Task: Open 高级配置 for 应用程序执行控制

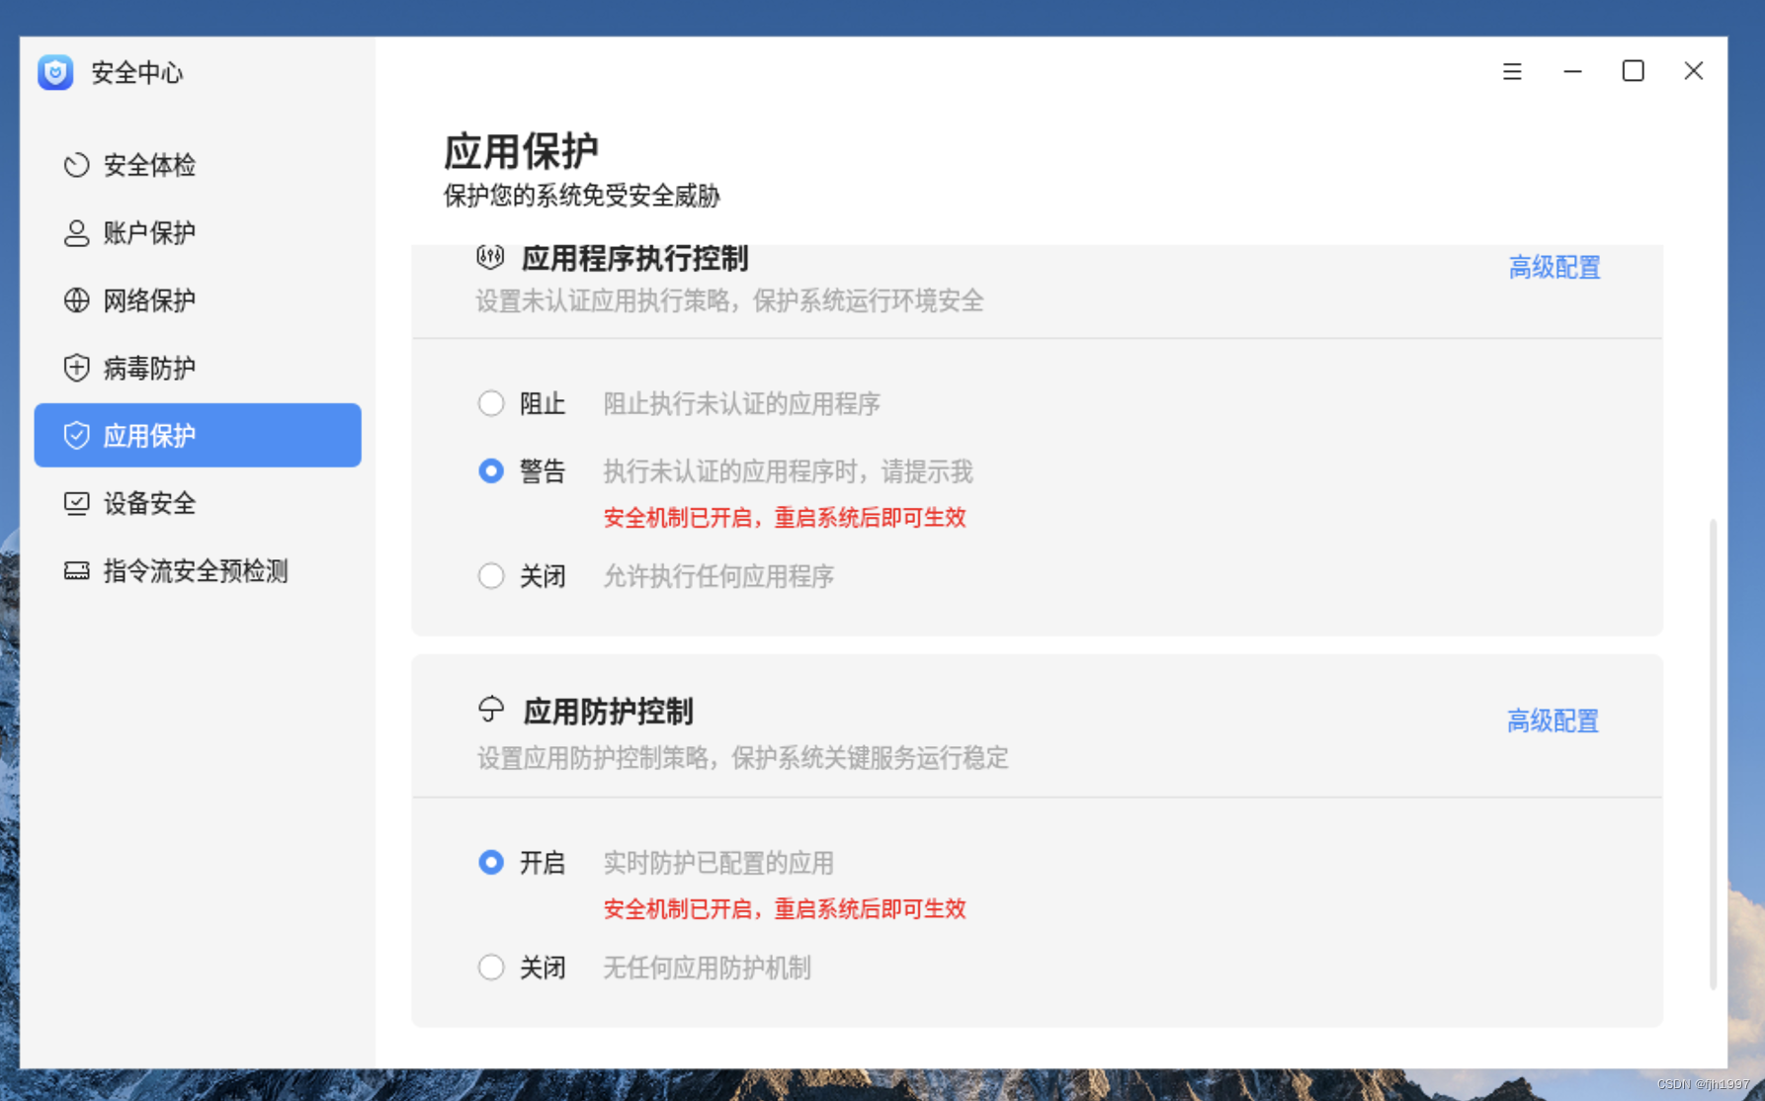Action: click(x=1555, y=267)
